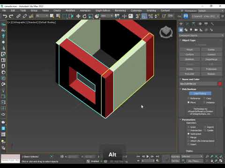Click the Undo arrow in the main toolbar
Image resolution: width=225 pixels, height=168 pixels.
pyautogui.click(x=5, y=16)
